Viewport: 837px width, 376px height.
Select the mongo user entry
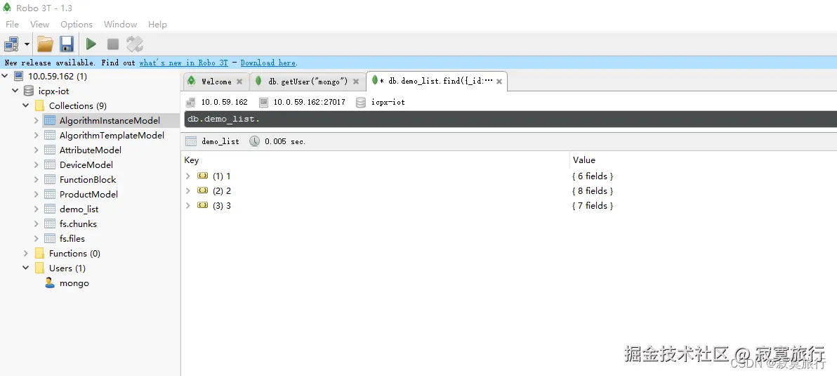tap(74, 283)
